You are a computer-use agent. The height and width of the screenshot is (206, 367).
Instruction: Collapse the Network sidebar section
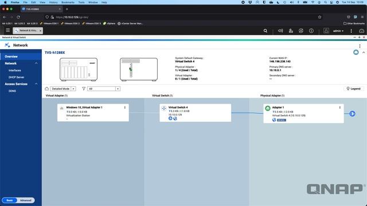pyautogui.click(x=36, y=64)
